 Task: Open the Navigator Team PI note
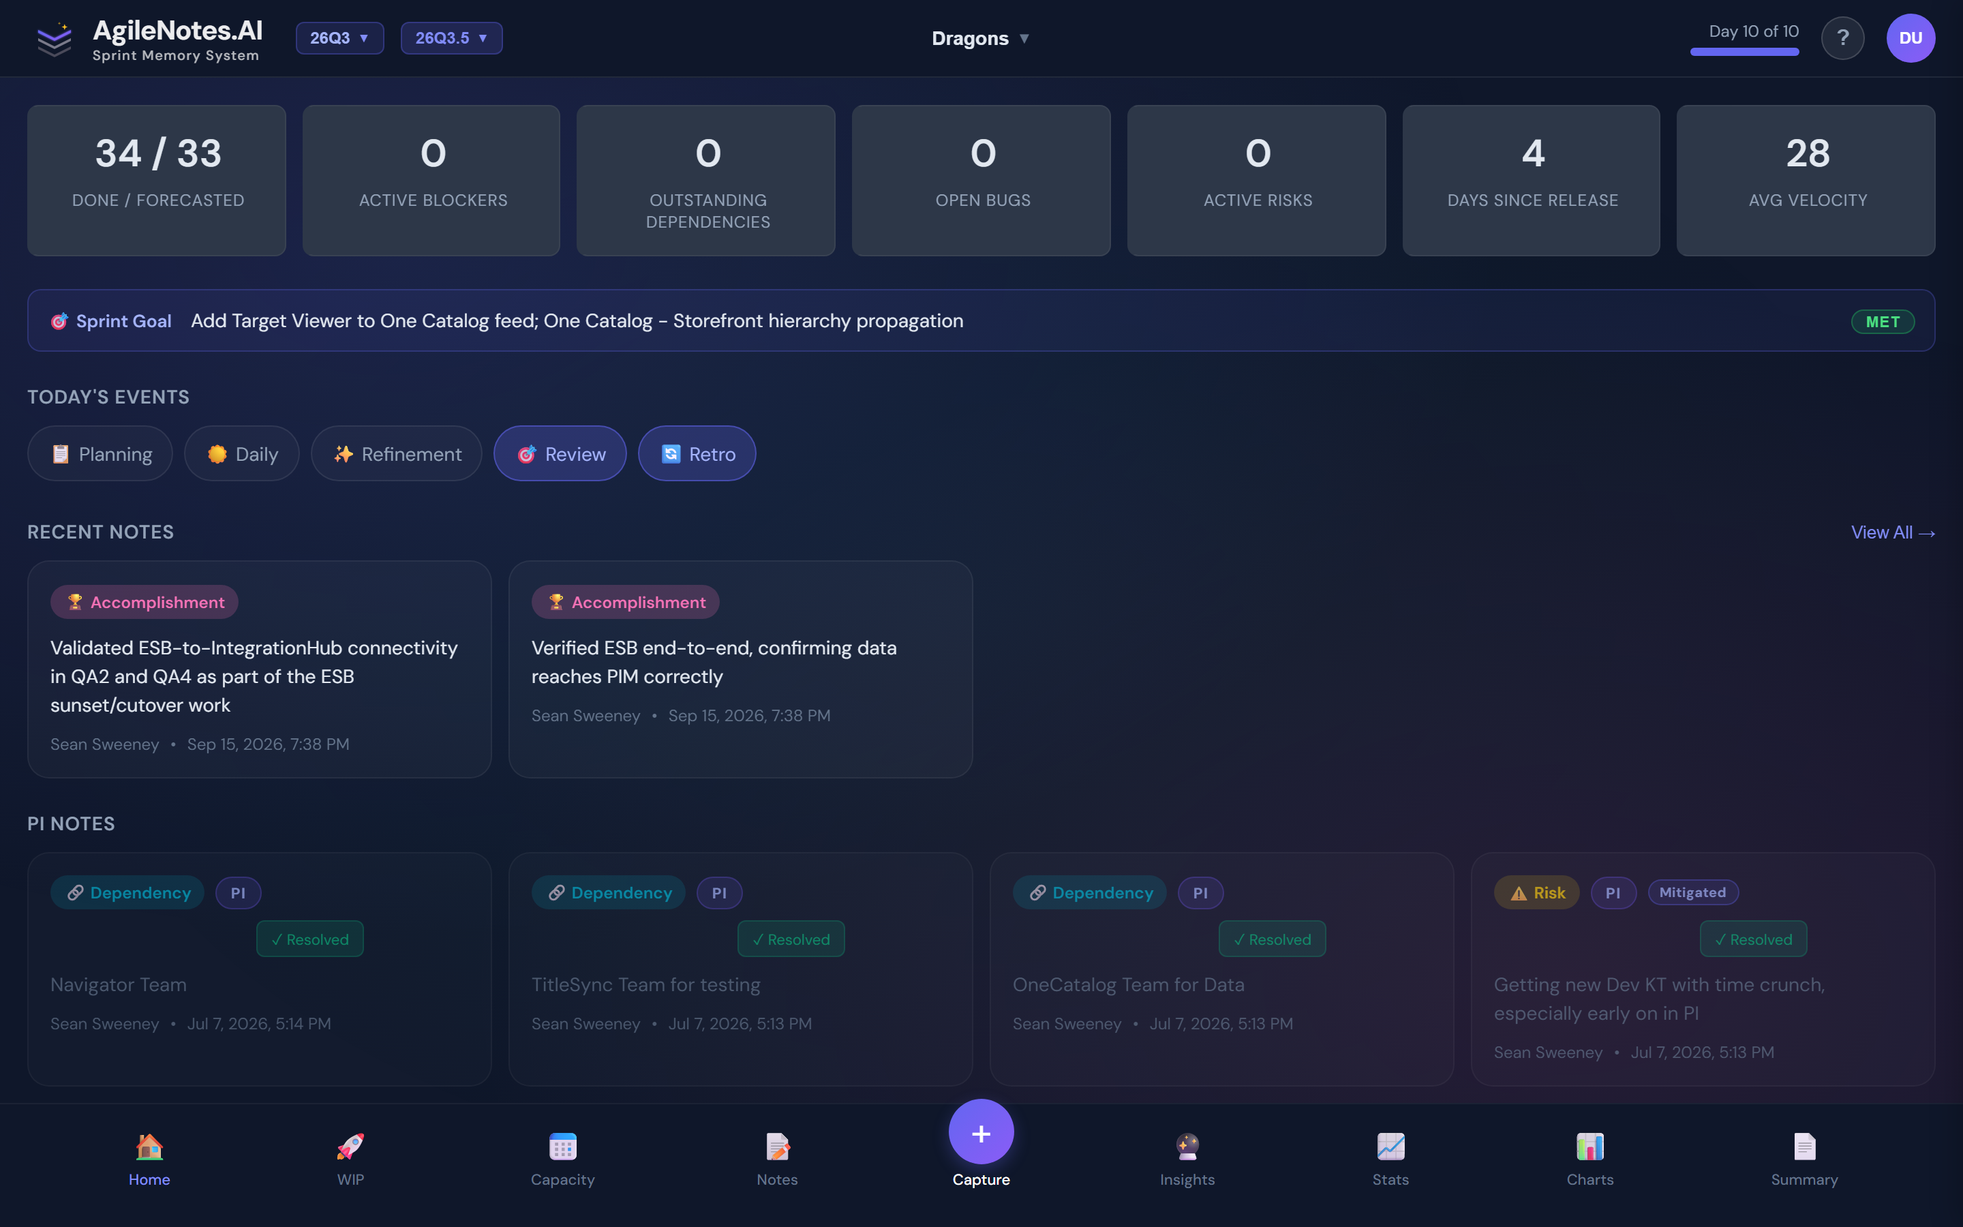coord(260,969)
